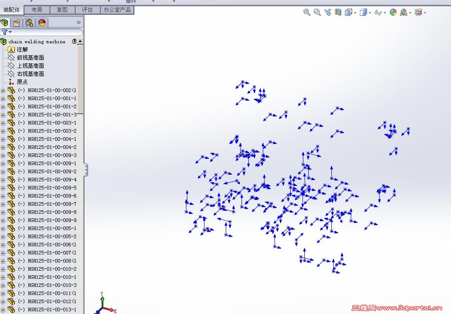Click feature tree scroll up arrow
The height and width of the screenshot is (314, 451).
click(80, 42)
